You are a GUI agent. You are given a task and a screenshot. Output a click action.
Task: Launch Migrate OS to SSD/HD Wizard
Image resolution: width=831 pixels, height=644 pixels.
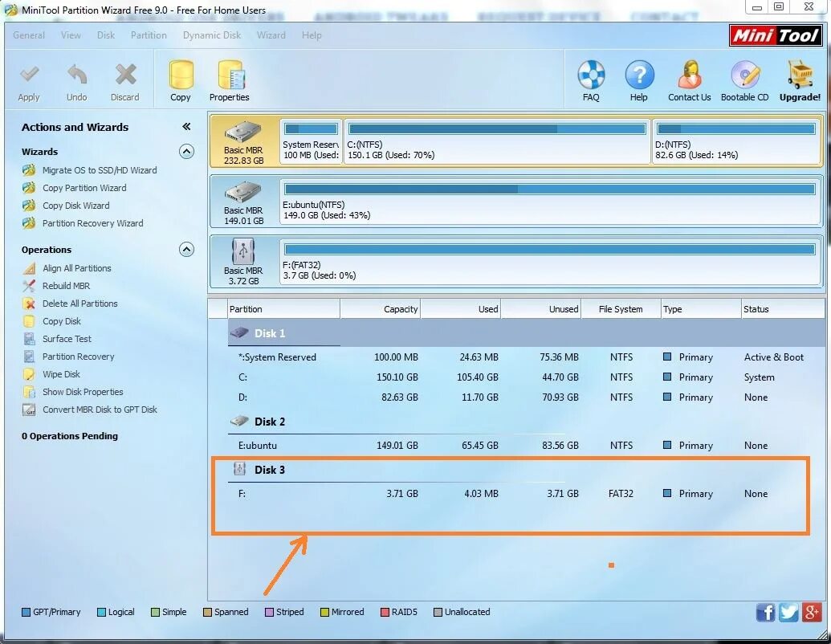coord(99,170)
